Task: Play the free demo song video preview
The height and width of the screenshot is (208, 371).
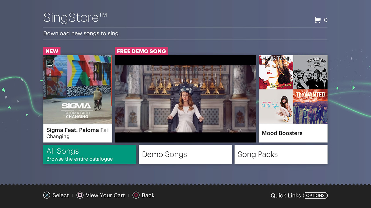Action: (185, 99)
